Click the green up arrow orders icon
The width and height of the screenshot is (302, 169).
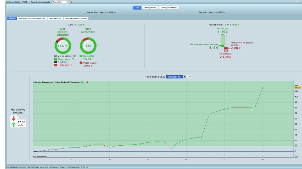click(14, 124)
